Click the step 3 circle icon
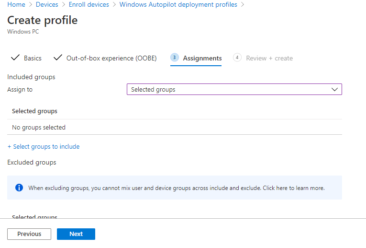The height and width of the screenshot is (248, 366). 175,58
